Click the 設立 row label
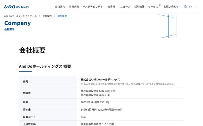Screen dimensions: 203x126 (25, 102)
